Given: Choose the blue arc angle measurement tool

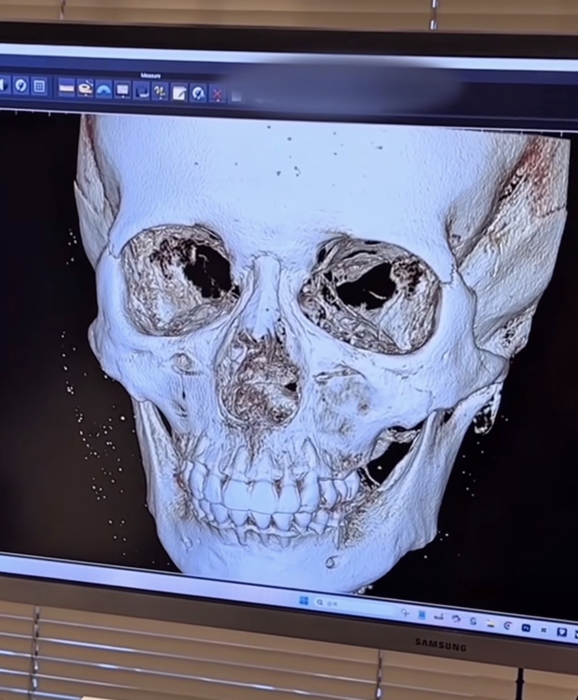Looking at the screenshot, I should click(x=104, y=89).
